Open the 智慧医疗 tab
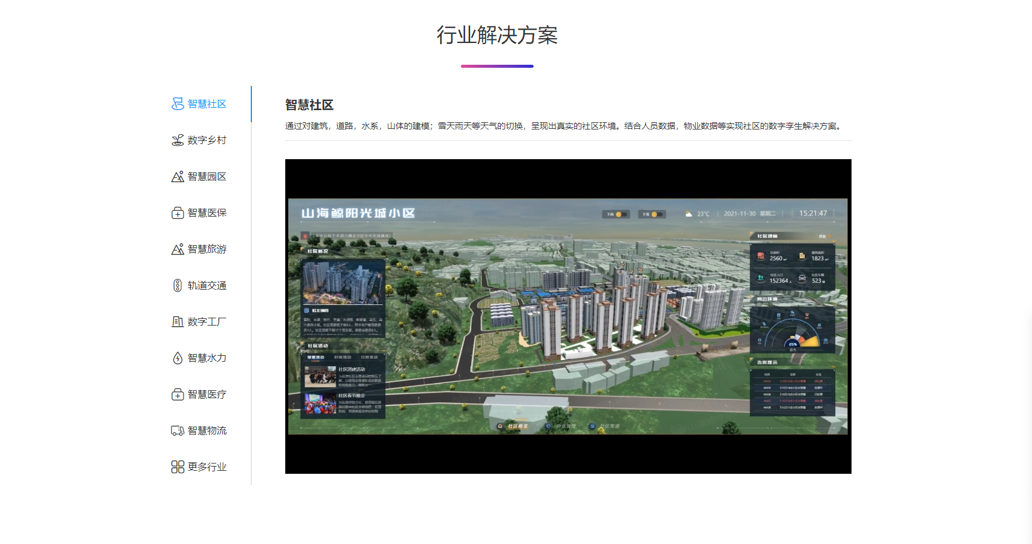The image size is (1032, 544). point(199,395)
